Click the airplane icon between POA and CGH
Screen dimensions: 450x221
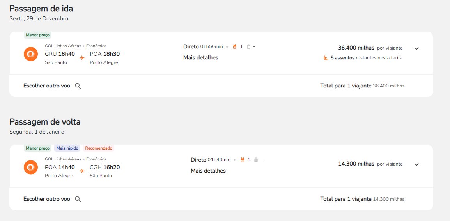82,171
